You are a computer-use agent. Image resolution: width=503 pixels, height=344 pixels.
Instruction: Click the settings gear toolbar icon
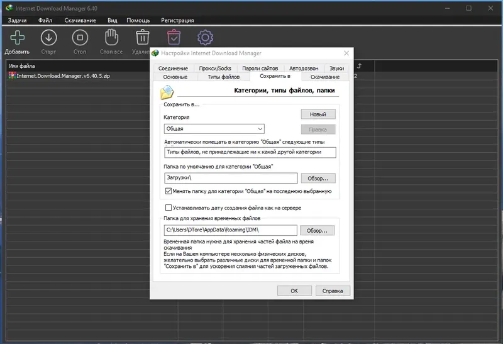205,38
